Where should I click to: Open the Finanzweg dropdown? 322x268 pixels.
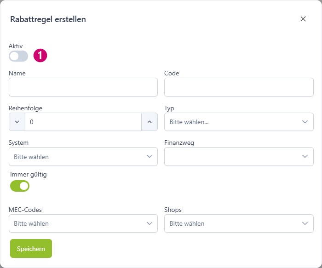pos(239,157)
